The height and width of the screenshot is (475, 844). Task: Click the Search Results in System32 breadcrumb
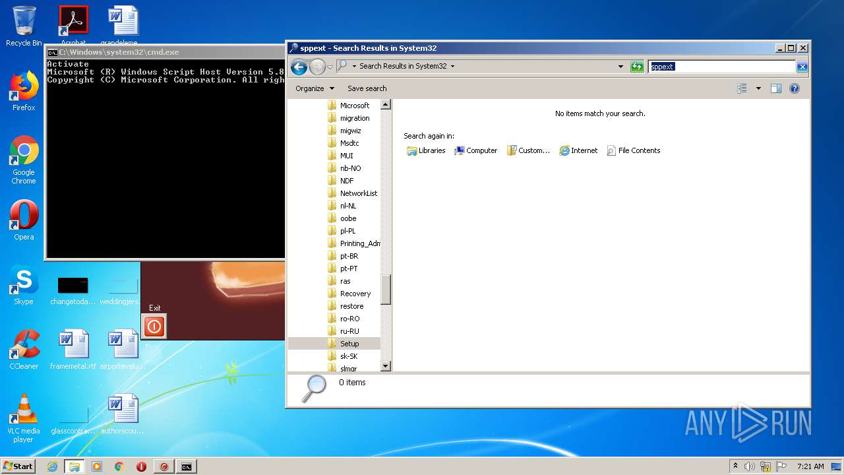tap(403, 66)
